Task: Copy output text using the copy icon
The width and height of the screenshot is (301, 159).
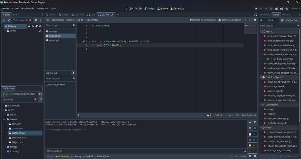Action: pos(255,122)
